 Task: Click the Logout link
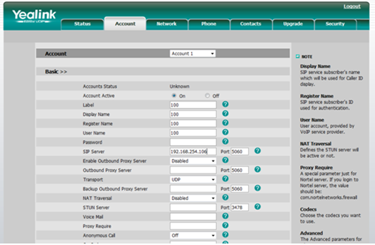coord(352,6)
